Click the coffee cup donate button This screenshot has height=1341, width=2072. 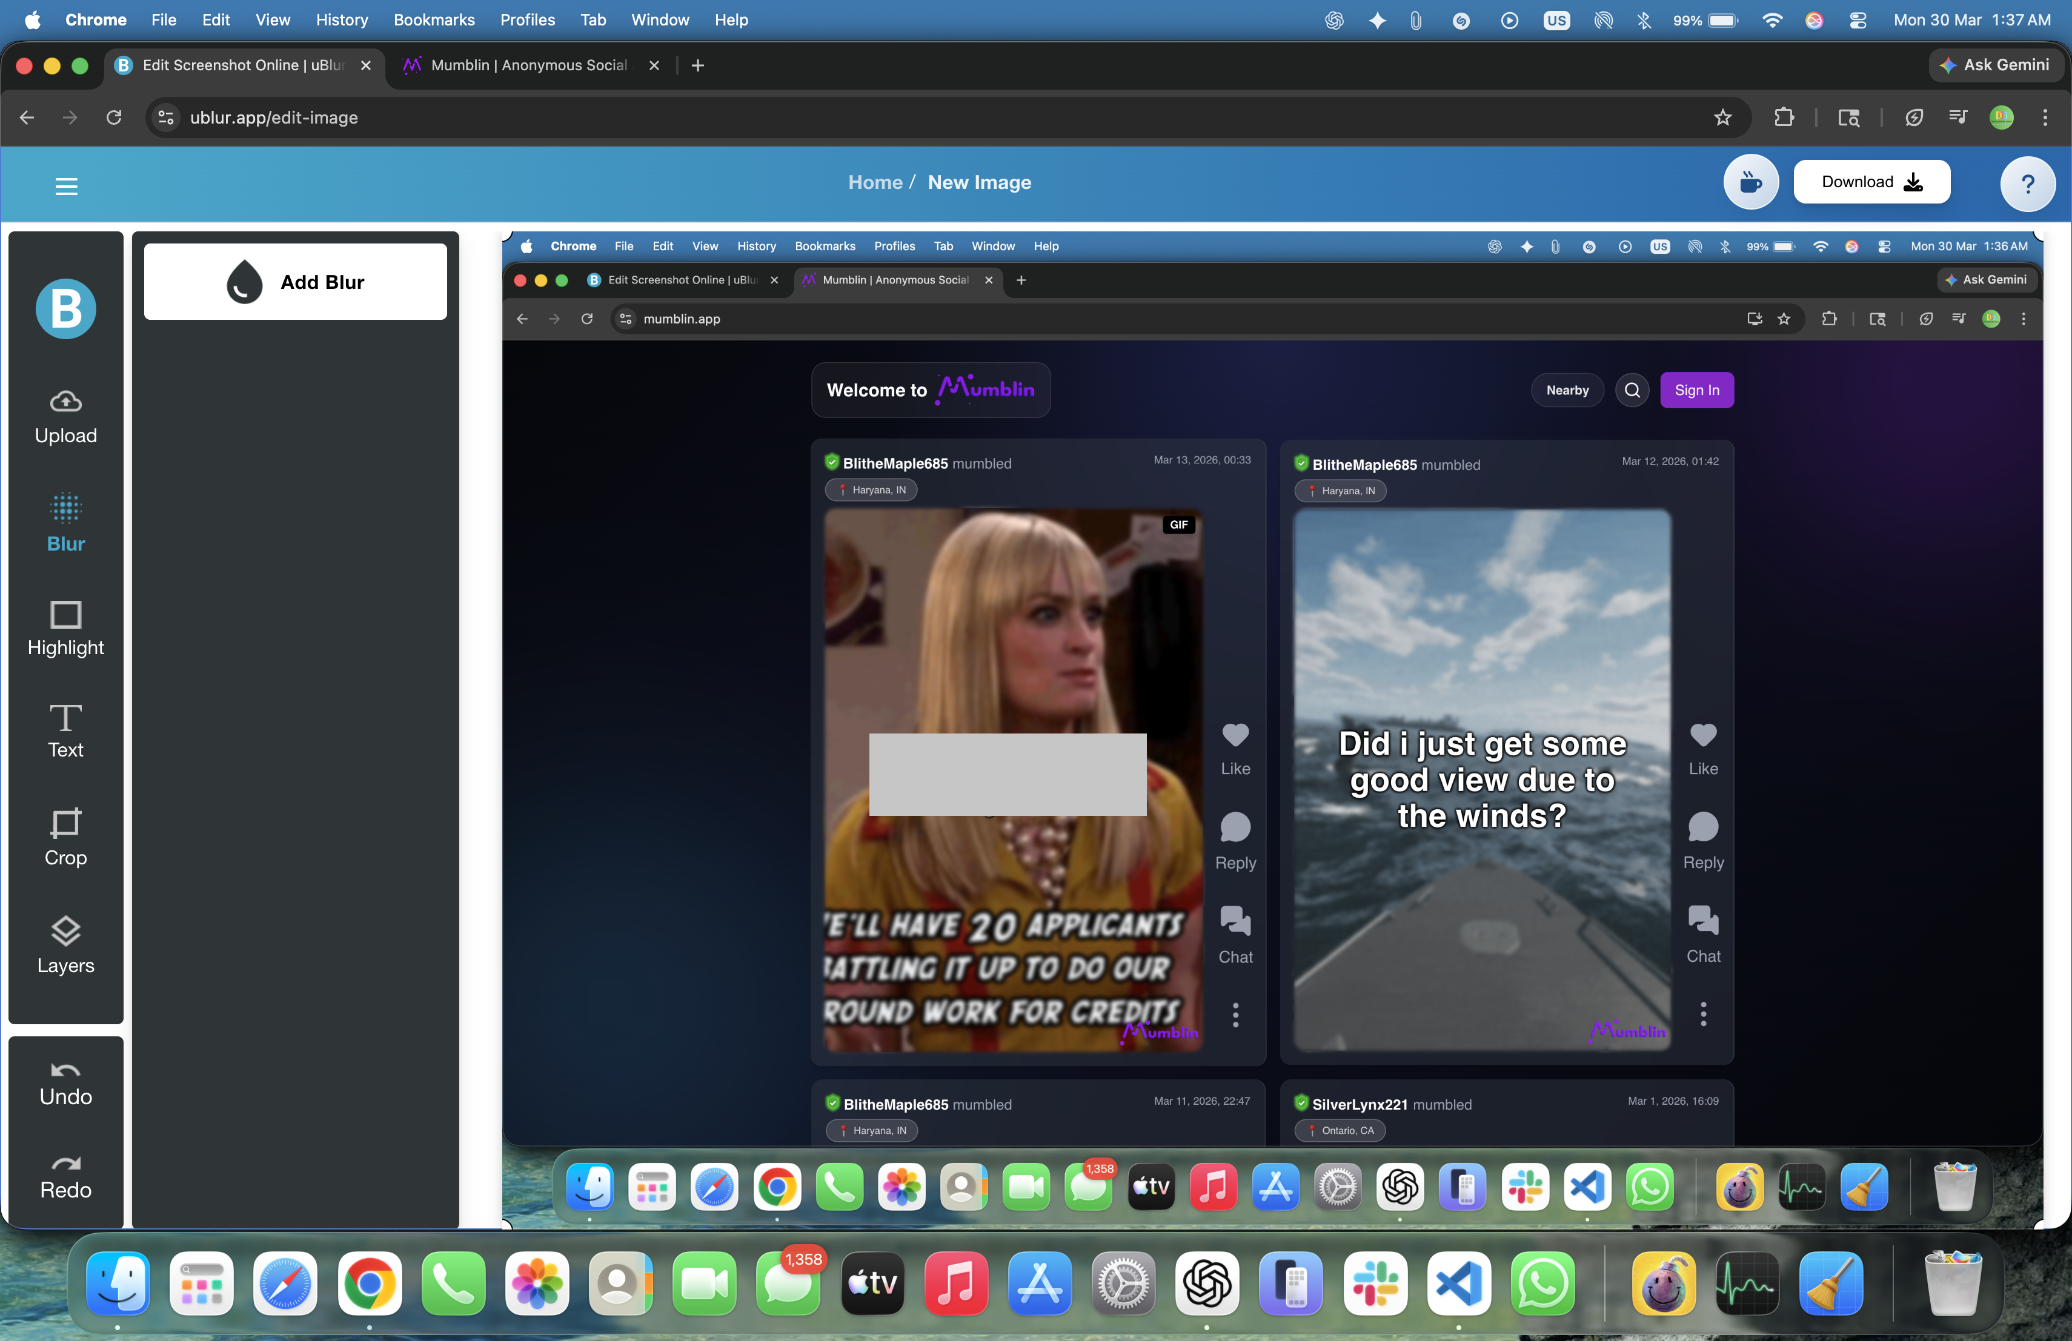coord(1751,183)
